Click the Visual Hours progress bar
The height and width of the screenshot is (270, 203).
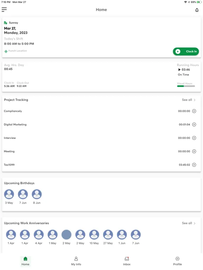click(x=186, y=86)
